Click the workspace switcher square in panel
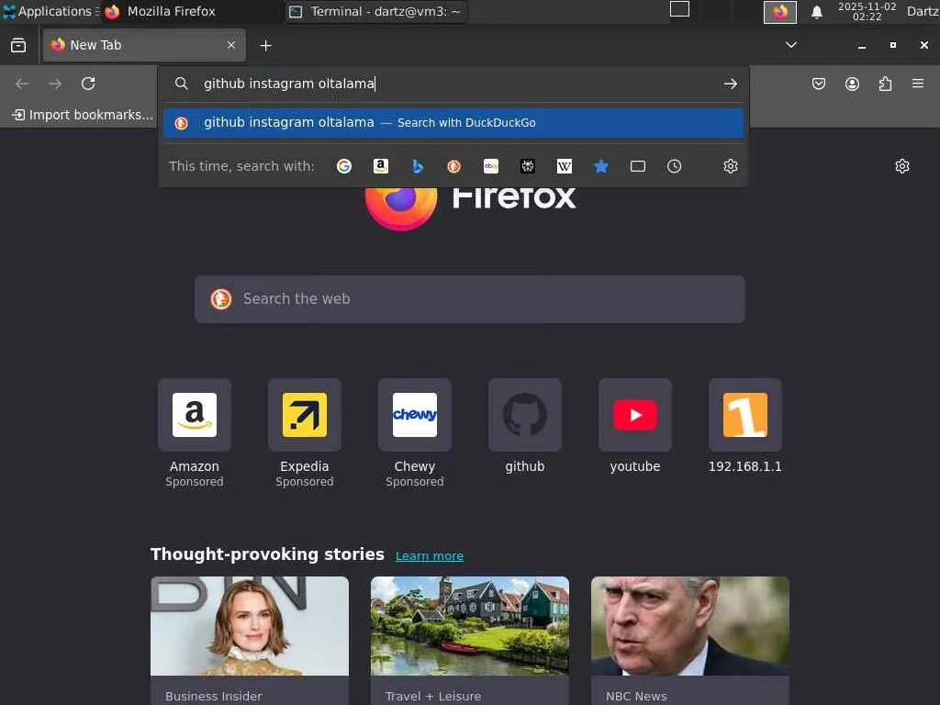 679,9
